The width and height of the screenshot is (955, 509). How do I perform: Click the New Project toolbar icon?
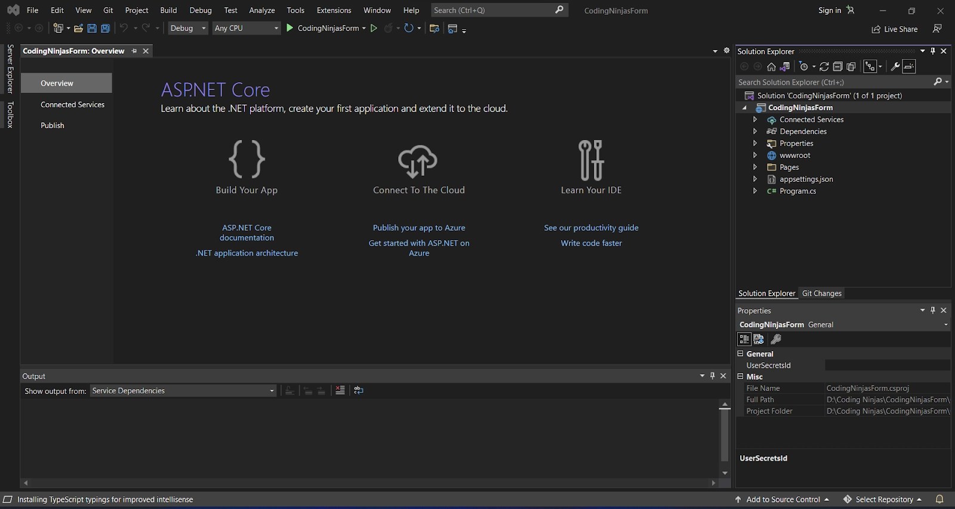click(x=58, y=28)
